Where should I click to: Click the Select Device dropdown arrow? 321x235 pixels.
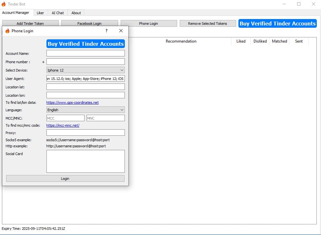coord(122,70)
